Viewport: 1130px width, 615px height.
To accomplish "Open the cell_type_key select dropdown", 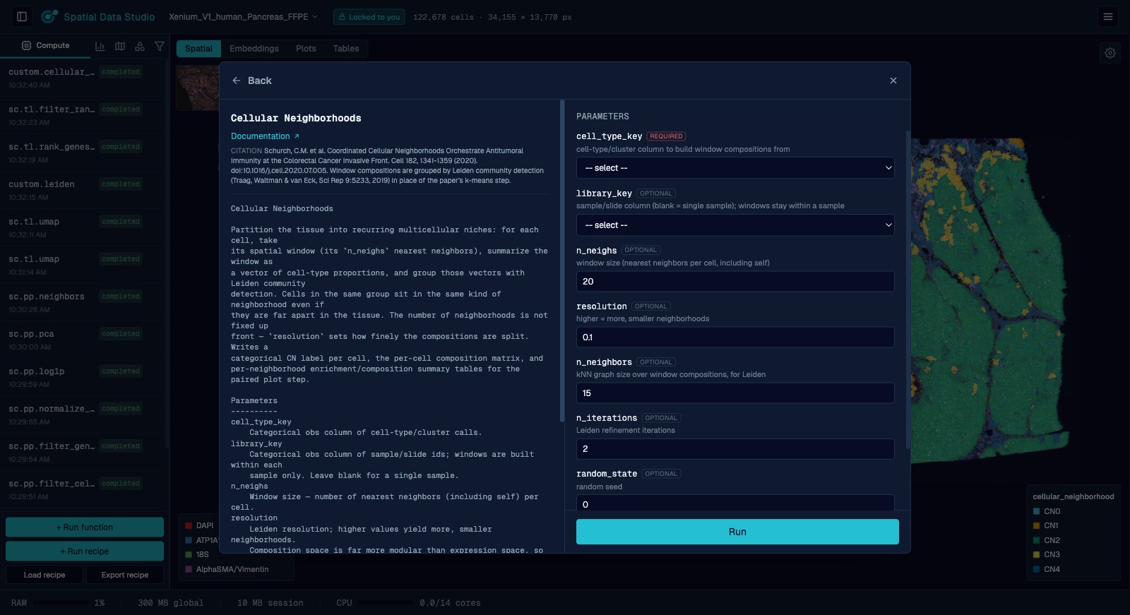I will click(735, 168).
